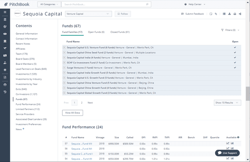Click the share icon in header
This screenshot has width=250, height=162.
coord(240,14)
